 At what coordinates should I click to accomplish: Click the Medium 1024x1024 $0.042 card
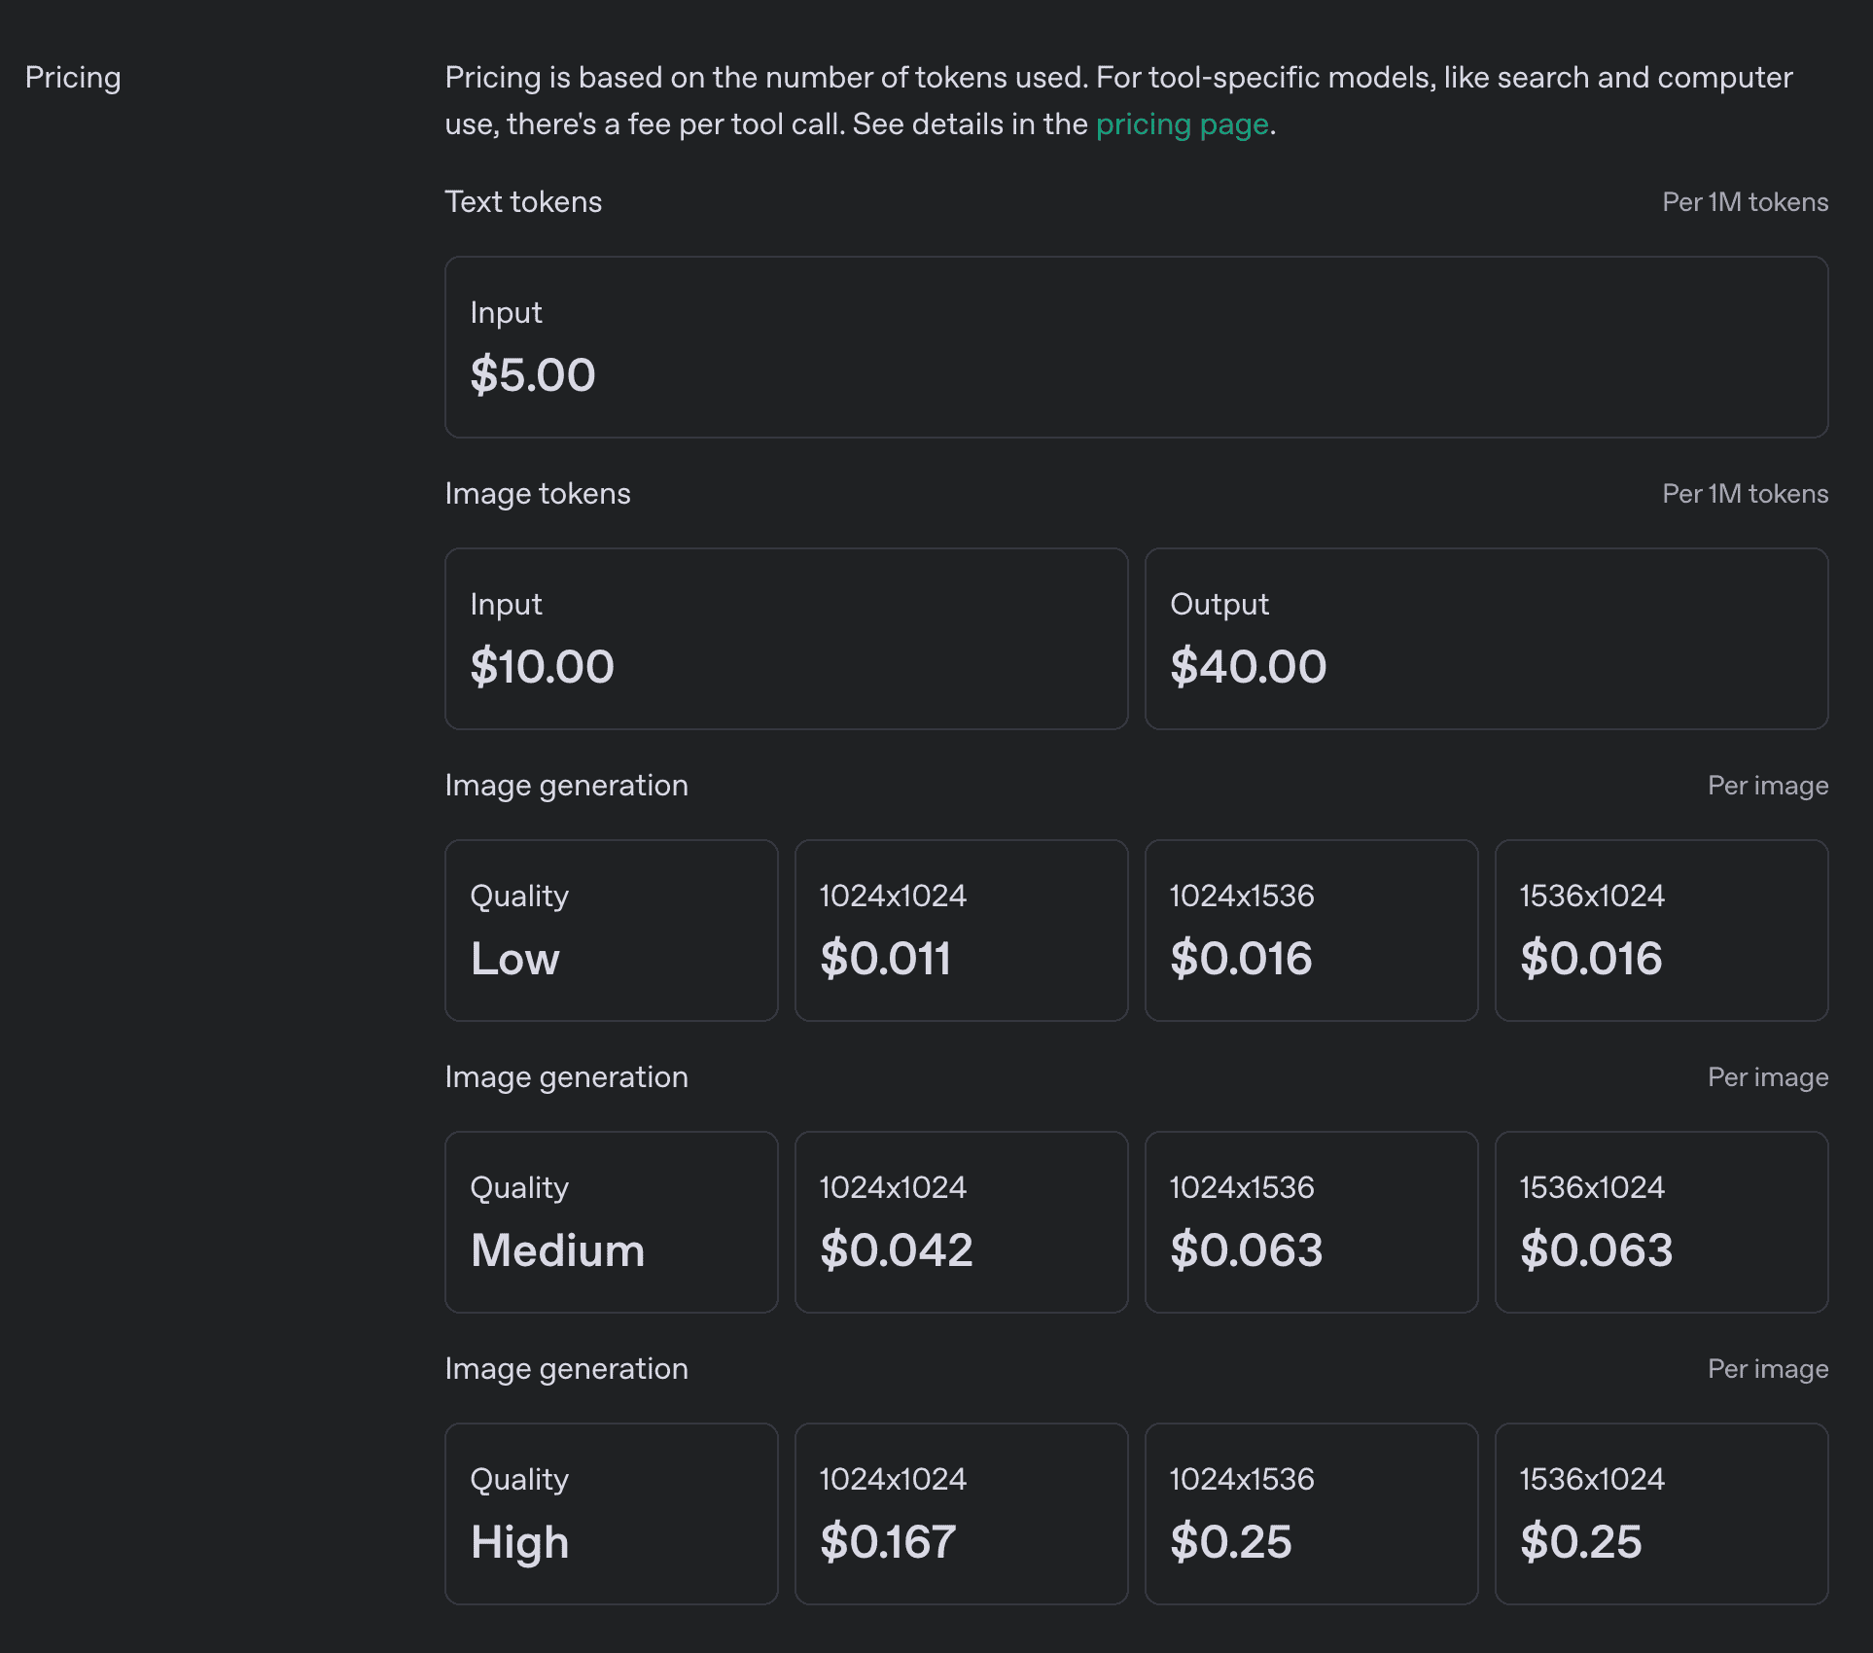961,1222
